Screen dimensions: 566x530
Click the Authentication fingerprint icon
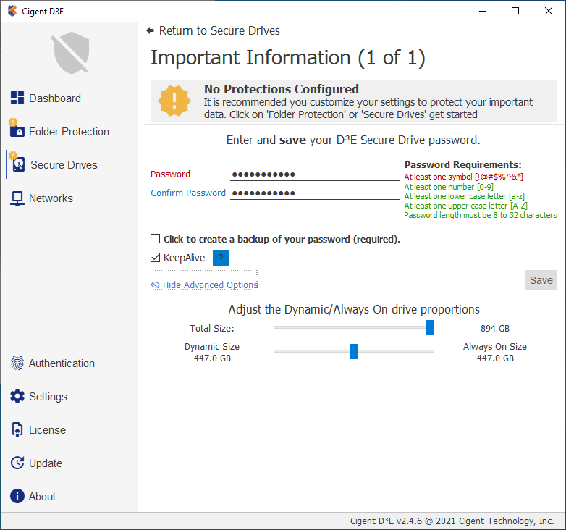(x=17, y=363)
